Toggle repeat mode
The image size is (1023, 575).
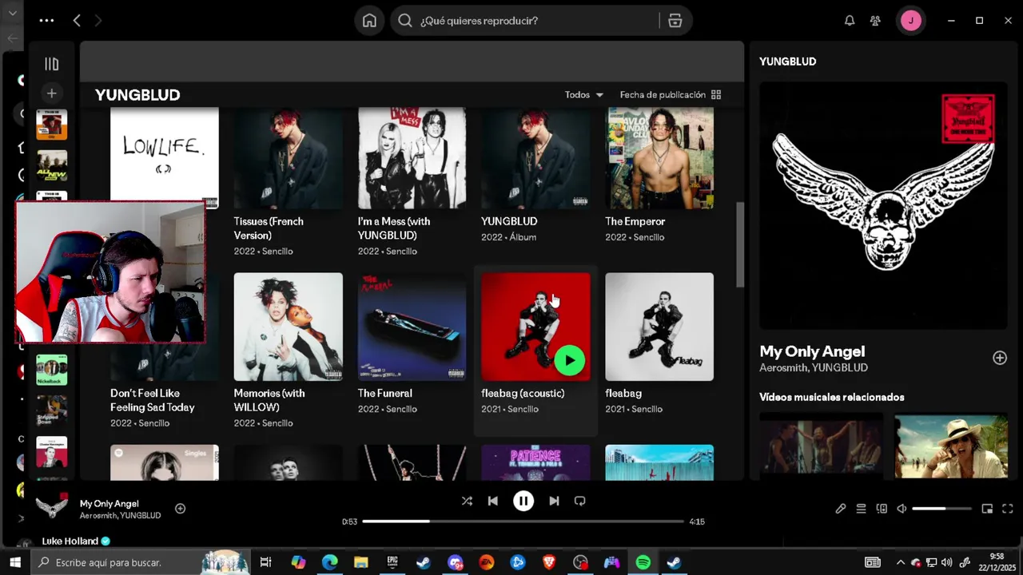click(580, 501)
